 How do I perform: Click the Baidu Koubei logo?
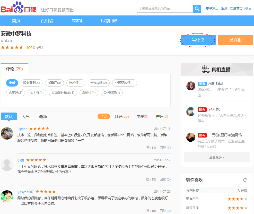pyautogui.click(x=18, y=8)
